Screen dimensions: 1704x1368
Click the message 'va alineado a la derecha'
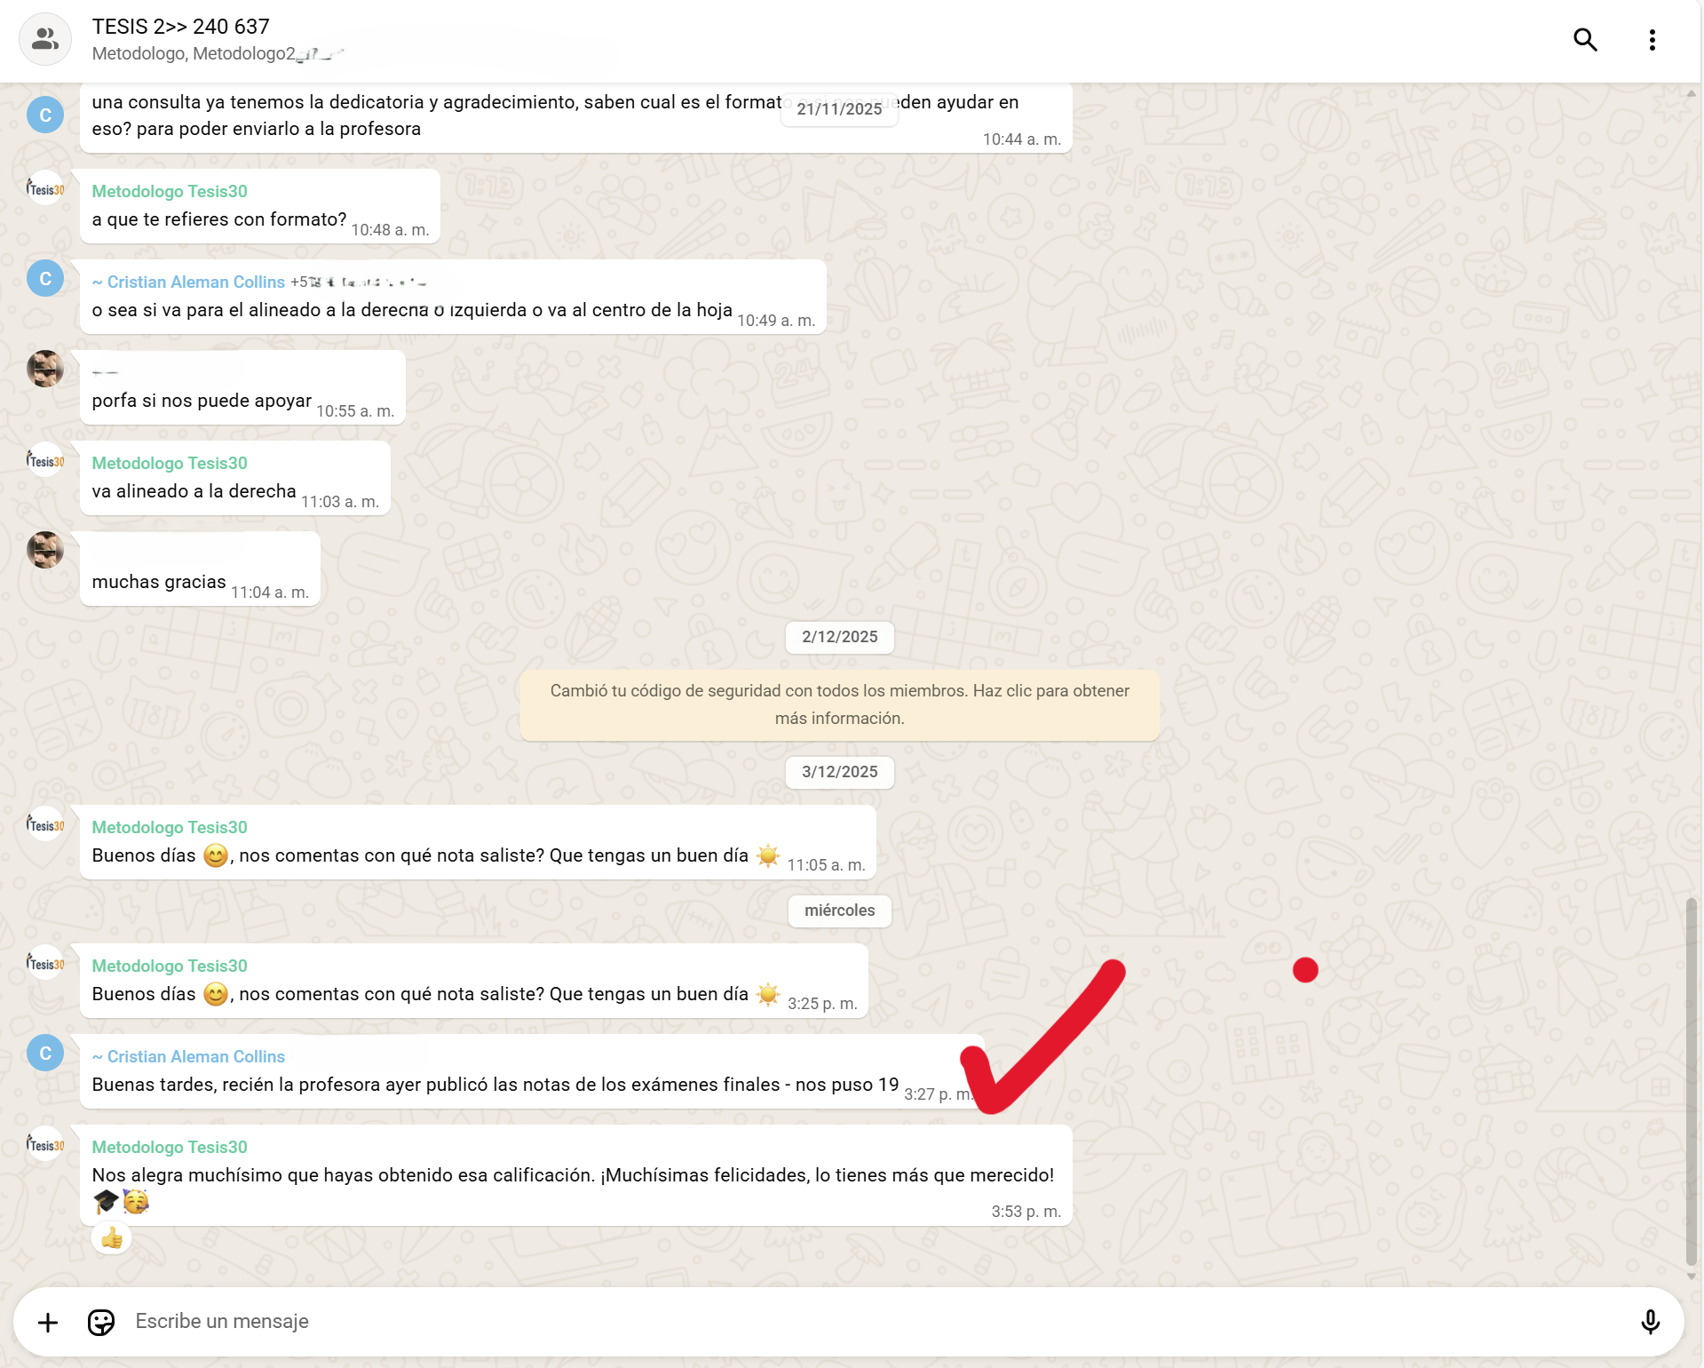(x=194, y=491)
